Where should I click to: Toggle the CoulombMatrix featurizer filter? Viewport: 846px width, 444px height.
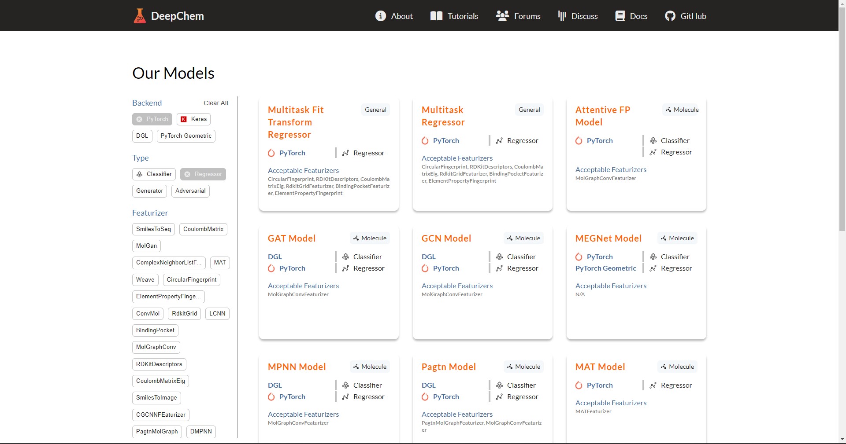coord(204,229)
